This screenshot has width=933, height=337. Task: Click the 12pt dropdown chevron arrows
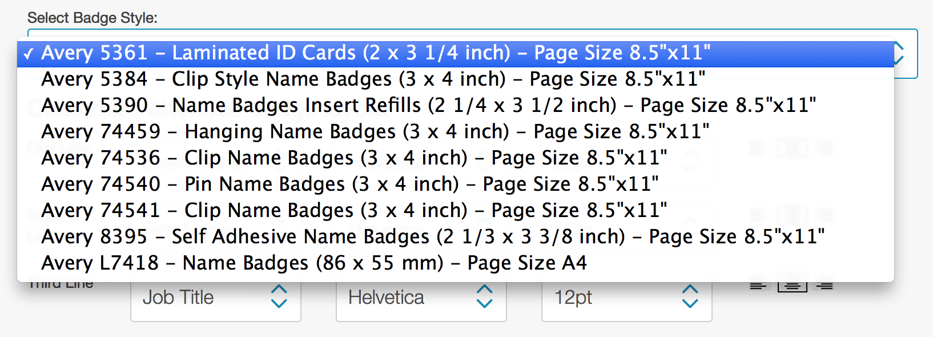[x=690, y=296]
